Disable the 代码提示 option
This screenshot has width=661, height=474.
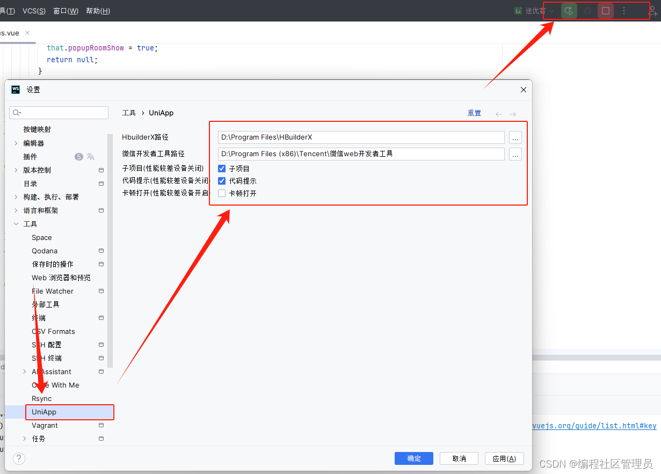click(221, 180)
